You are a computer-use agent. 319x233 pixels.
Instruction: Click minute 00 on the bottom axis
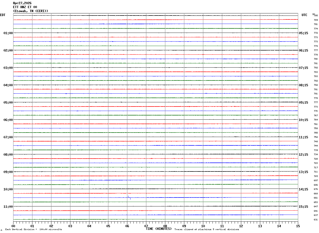pos(13,226)
